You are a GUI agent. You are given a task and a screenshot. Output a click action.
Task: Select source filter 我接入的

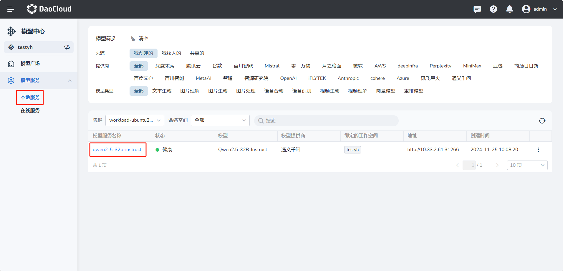coord(171,53)
